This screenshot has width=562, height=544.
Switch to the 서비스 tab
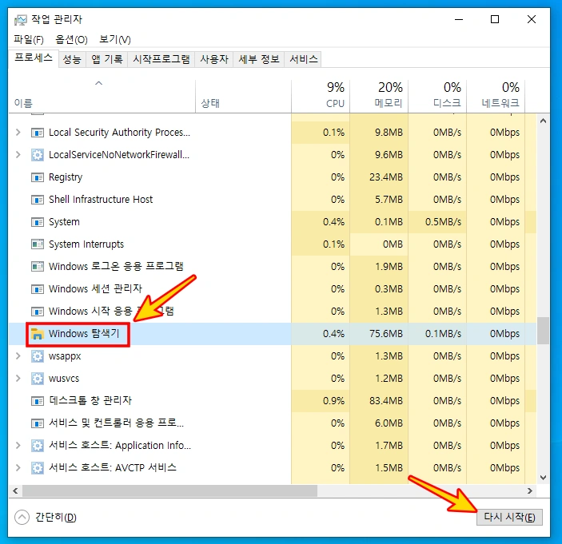click(304, 59)
